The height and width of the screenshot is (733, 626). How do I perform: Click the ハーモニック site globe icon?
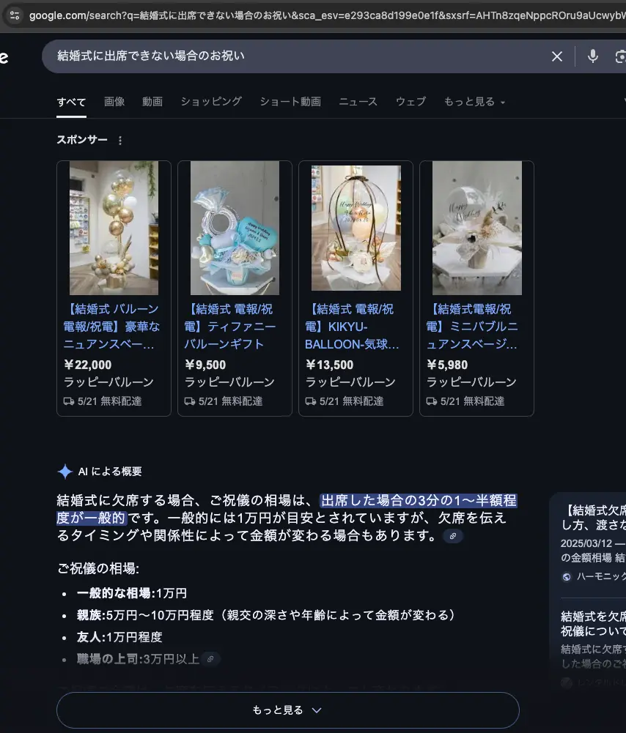566,577
